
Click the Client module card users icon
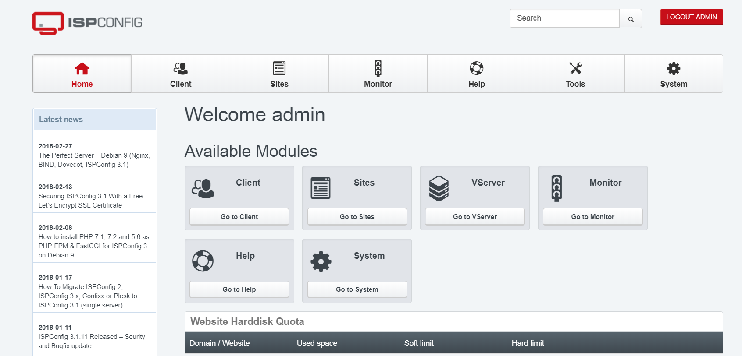(x=203, y=189)
